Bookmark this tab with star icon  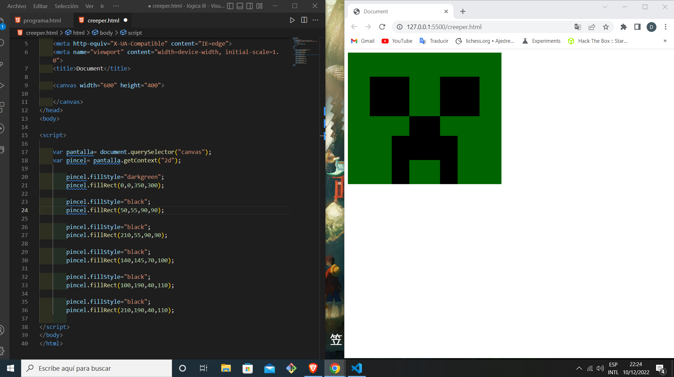606,27
